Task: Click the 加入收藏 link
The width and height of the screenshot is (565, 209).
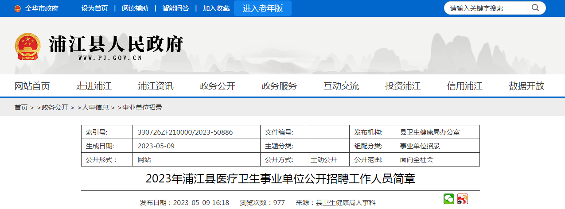Action: coord(216,8)
